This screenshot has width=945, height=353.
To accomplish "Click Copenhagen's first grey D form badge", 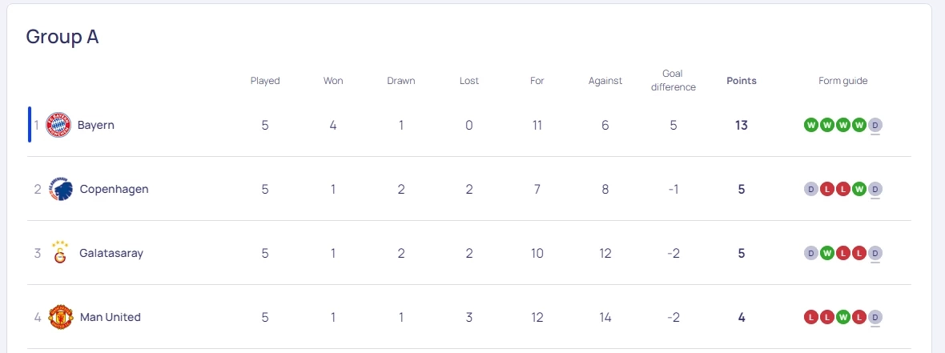I will 811,189.
